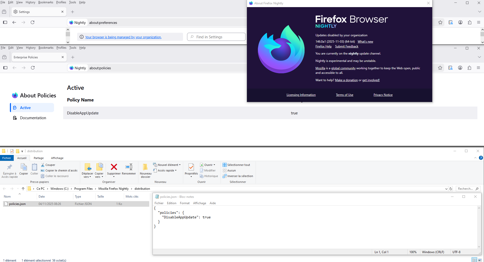Open the extensions icon in the policies window
Screen dimensions: 484x262
click(470, 68)
